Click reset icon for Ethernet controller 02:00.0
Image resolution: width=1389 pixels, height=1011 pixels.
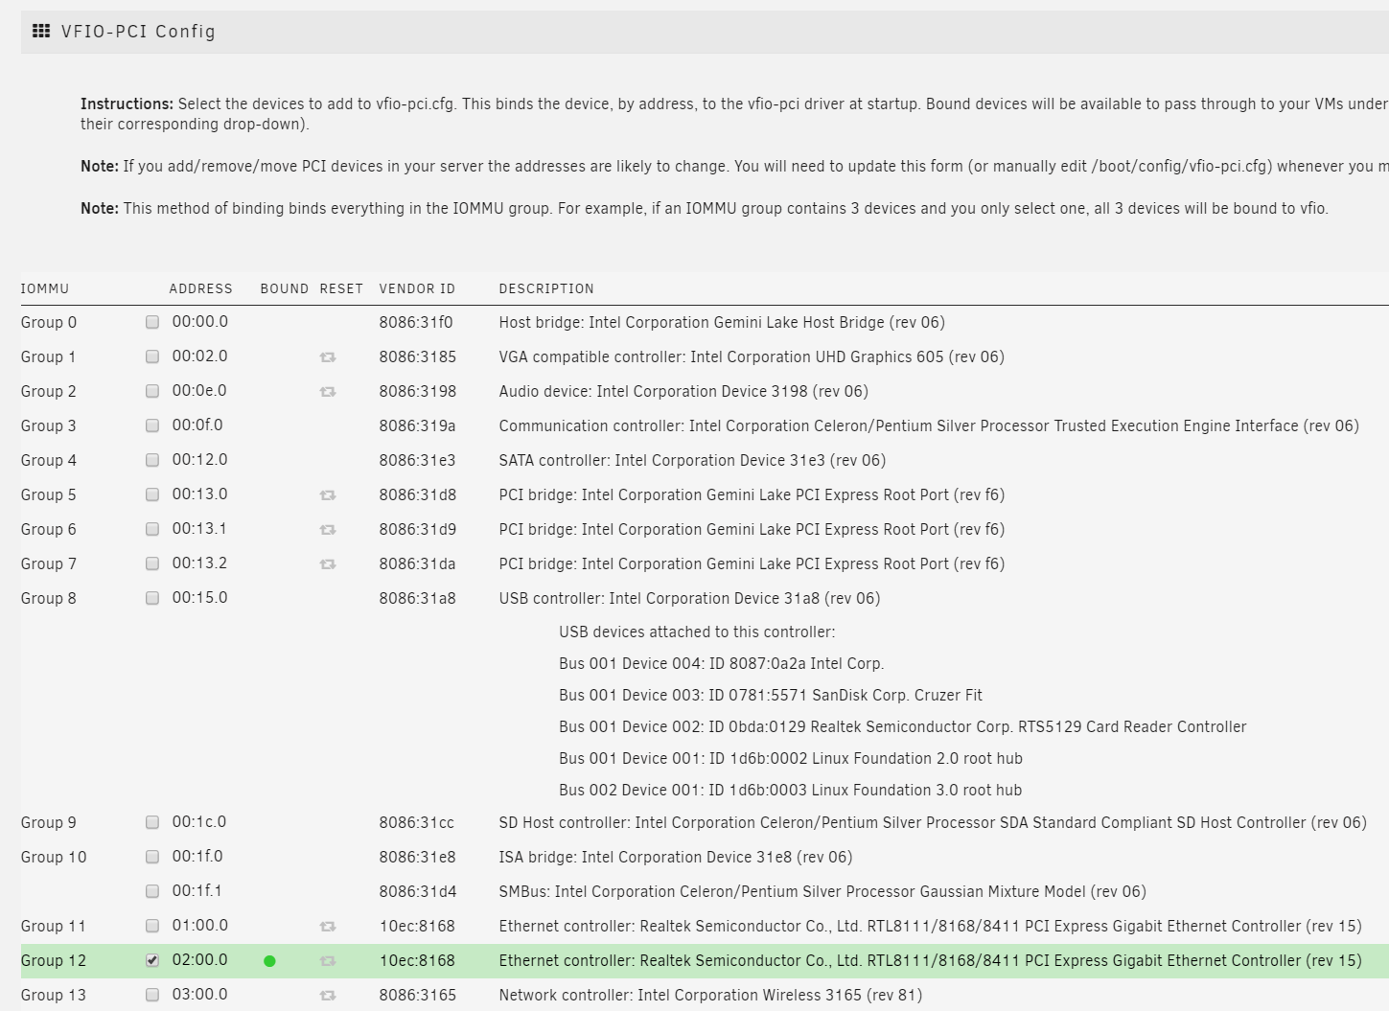(328, 961)
